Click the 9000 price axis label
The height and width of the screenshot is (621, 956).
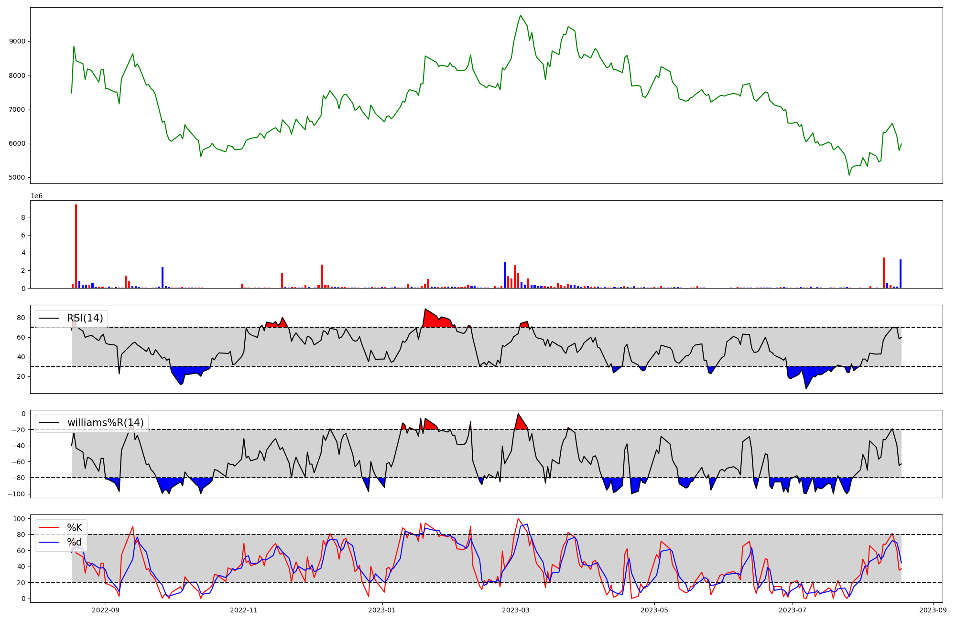17,41
